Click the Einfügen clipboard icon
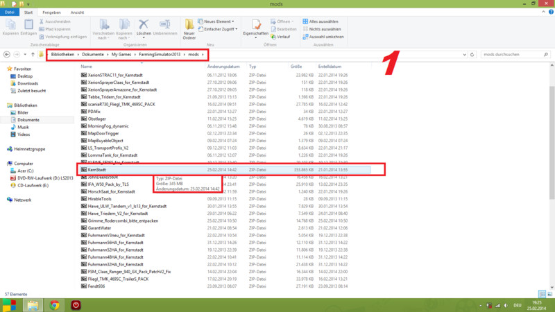 click(29, 26)
